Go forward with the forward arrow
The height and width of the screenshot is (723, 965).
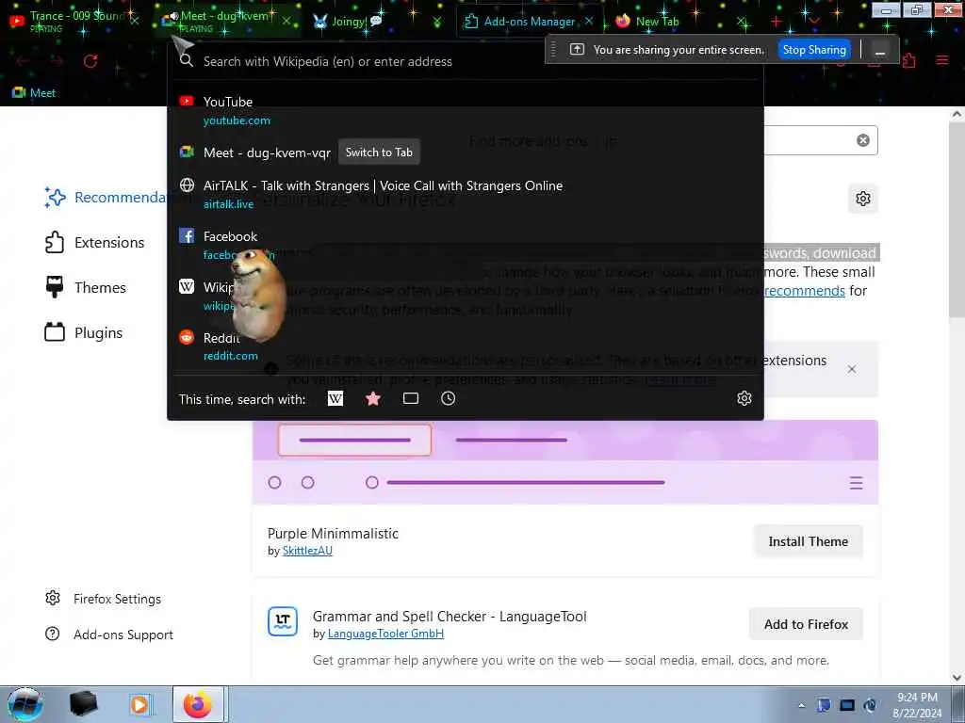[57, 61]
